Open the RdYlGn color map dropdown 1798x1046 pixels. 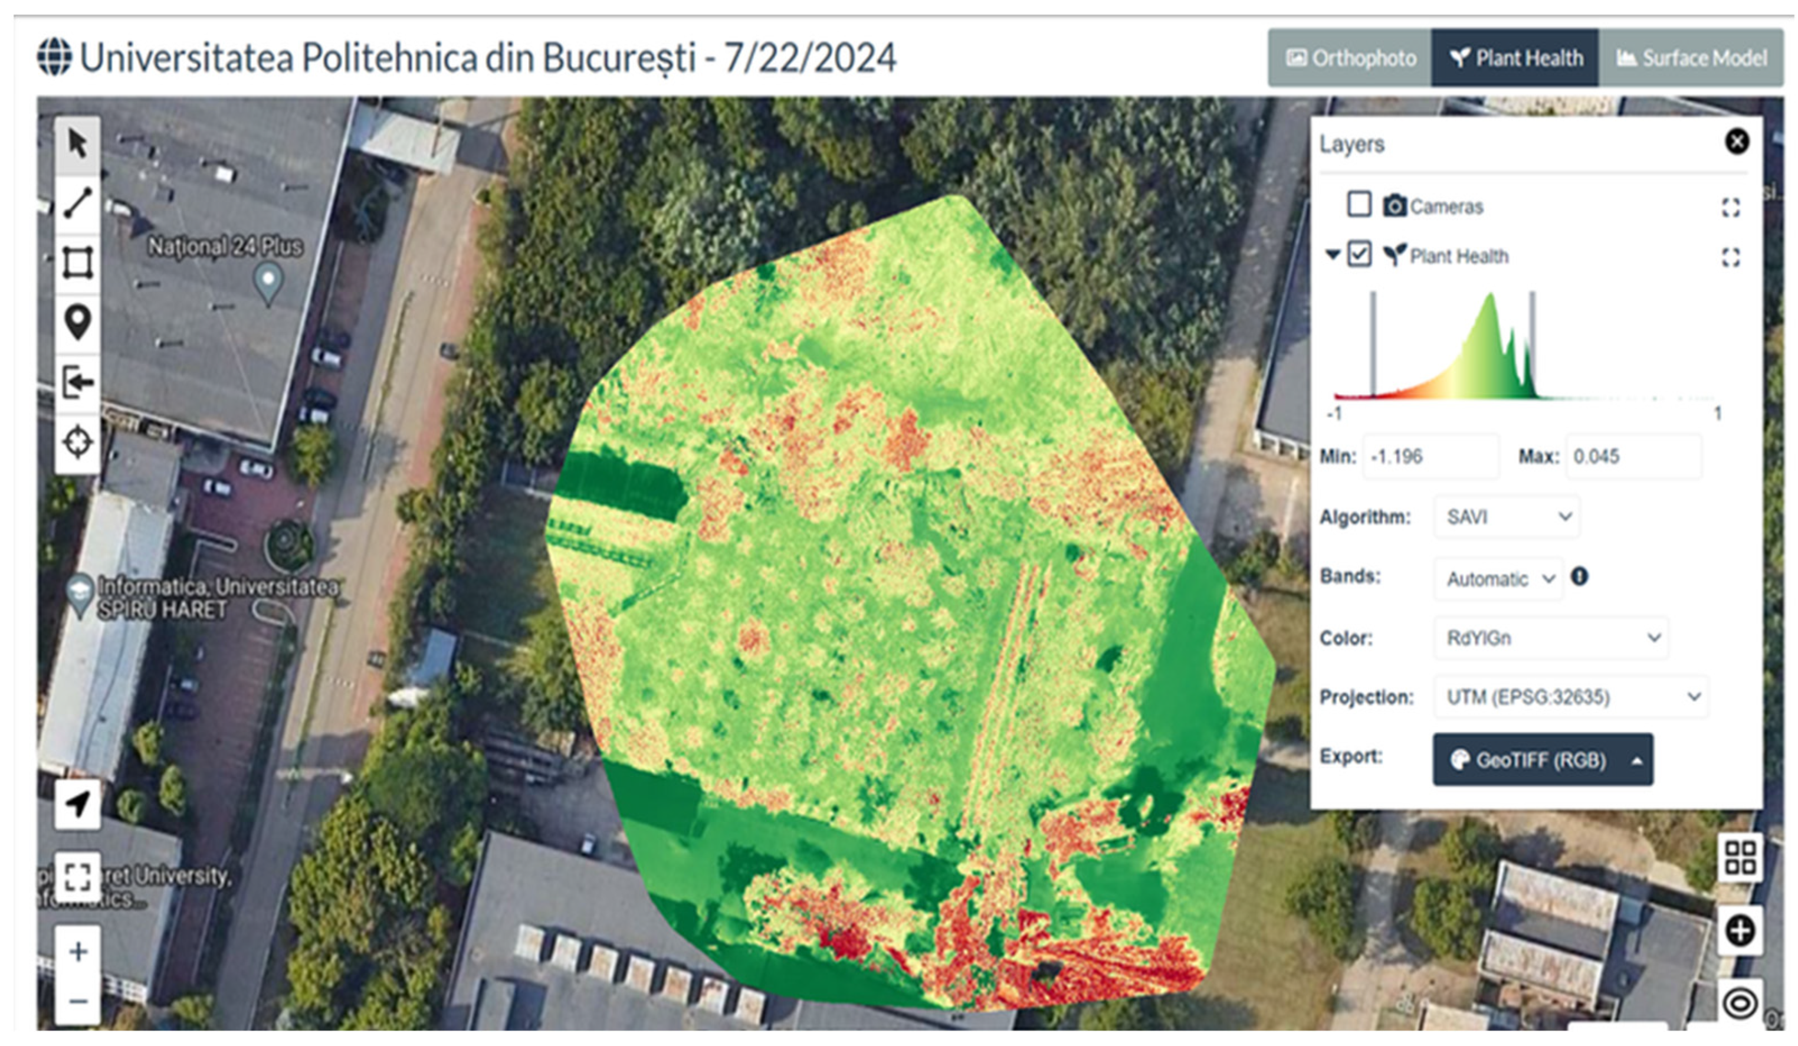point(1551,638)
